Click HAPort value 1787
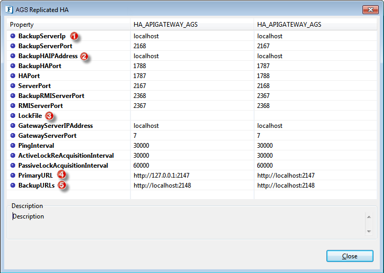The width and height of the screenshot is (384, 273). point(139,76)
